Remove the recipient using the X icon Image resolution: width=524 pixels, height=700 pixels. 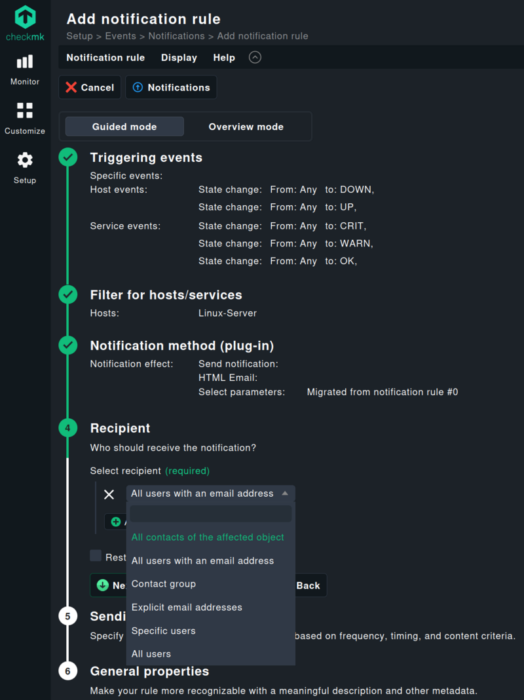pyautogui.click(x=109, y=494)
